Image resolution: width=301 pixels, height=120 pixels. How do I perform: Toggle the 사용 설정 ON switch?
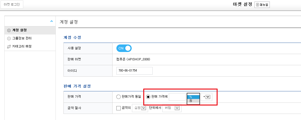(124, 48)
